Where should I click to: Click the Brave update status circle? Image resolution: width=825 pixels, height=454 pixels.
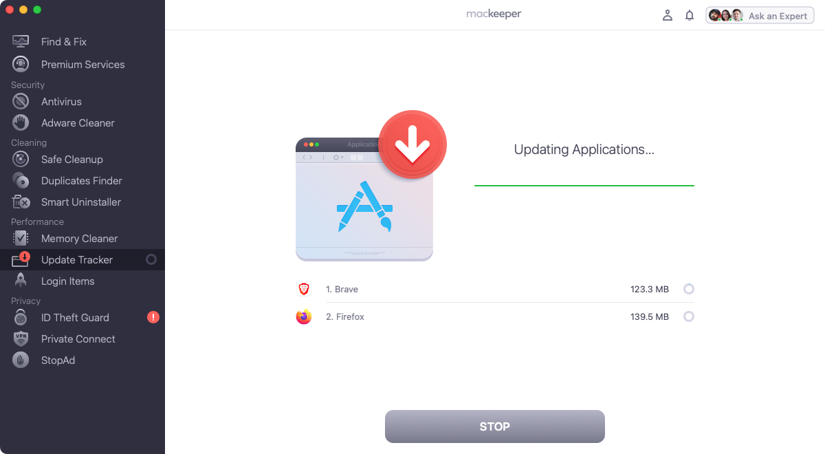coord(689,289)
